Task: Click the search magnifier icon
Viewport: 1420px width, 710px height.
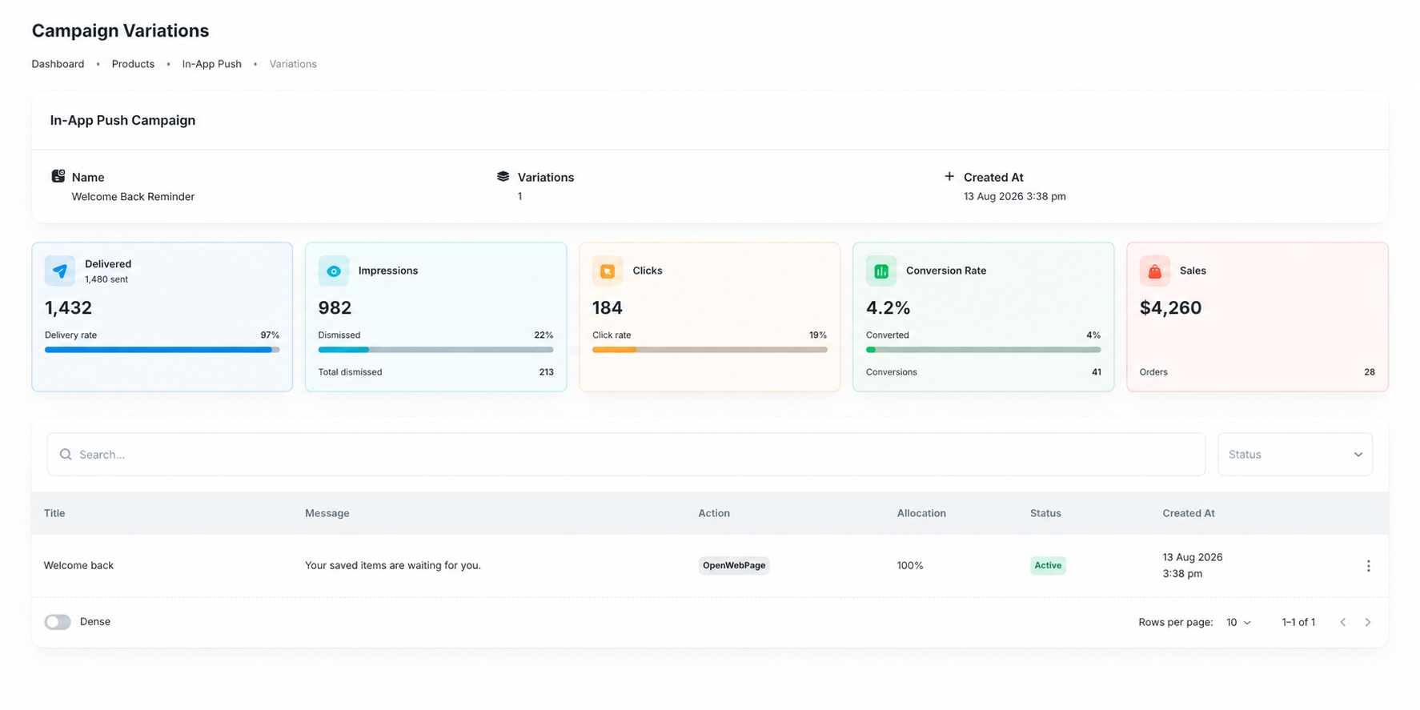Action: pyautogui.click(x=66, y=455)
